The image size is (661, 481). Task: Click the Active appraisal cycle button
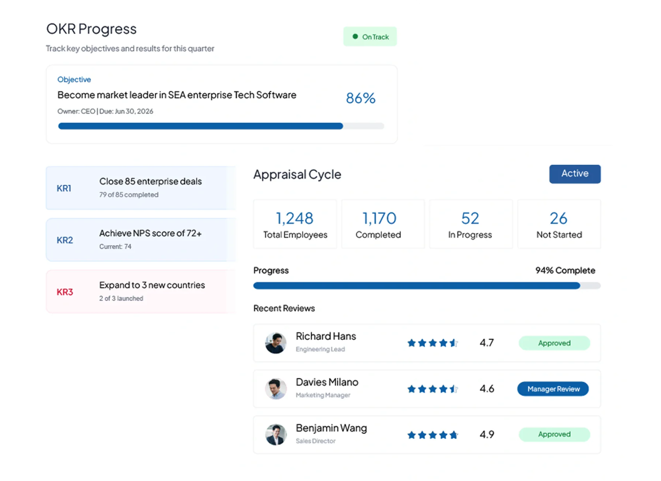[x=575, y=174]
